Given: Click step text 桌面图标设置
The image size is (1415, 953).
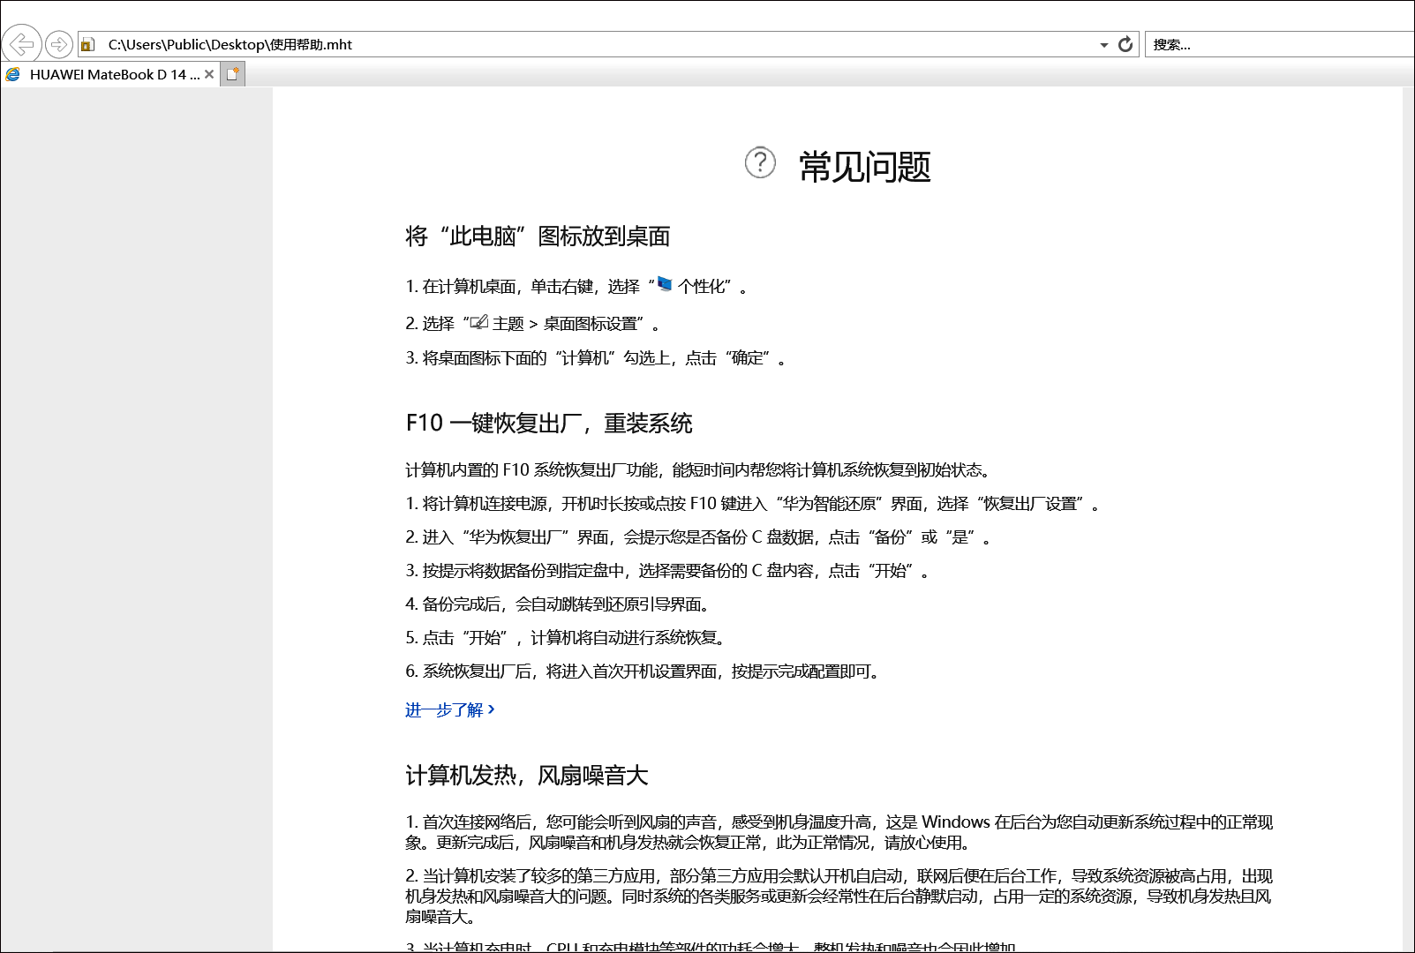Looking at the screenshot, I should [x=591, y=324].
